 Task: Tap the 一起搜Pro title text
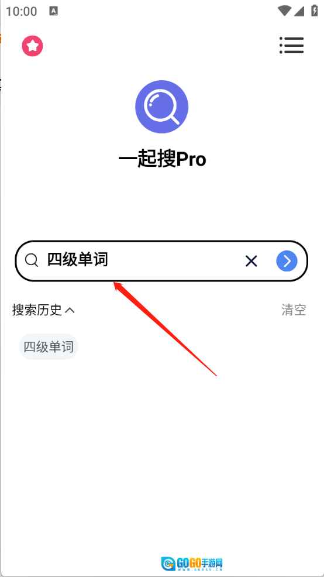pos(162,159)
